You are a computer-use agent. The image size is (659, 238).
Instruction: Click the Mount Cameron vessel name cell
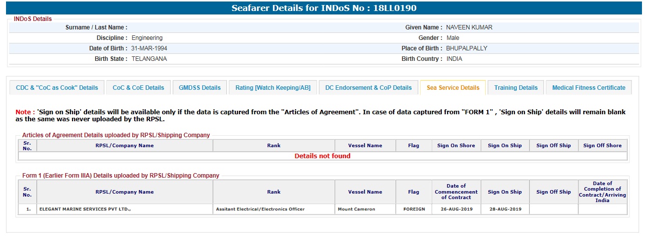click(357, 209)
